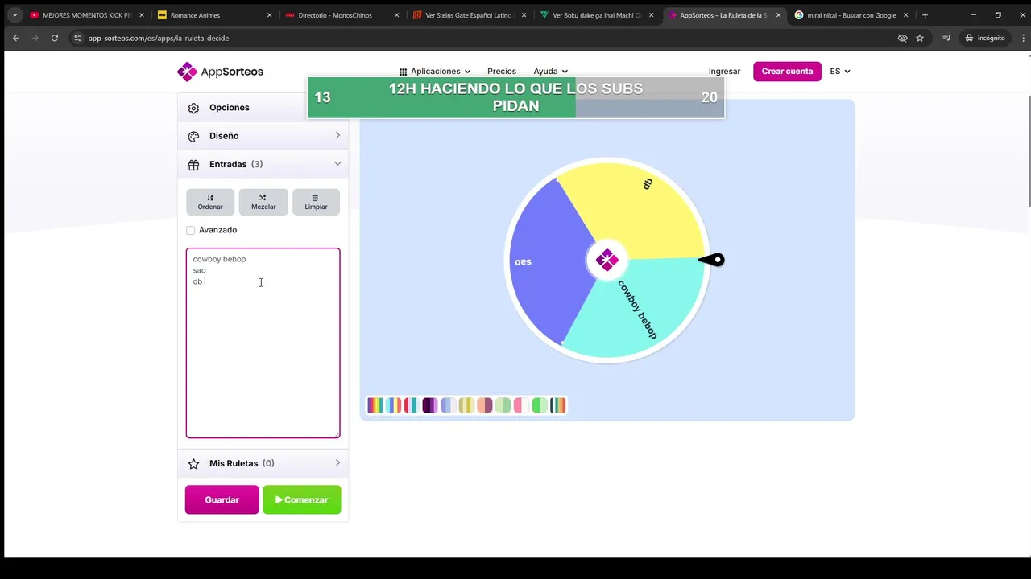
Task: Close the Romance Animes tab
Action: pyautogui.click(x=269, y=15)
